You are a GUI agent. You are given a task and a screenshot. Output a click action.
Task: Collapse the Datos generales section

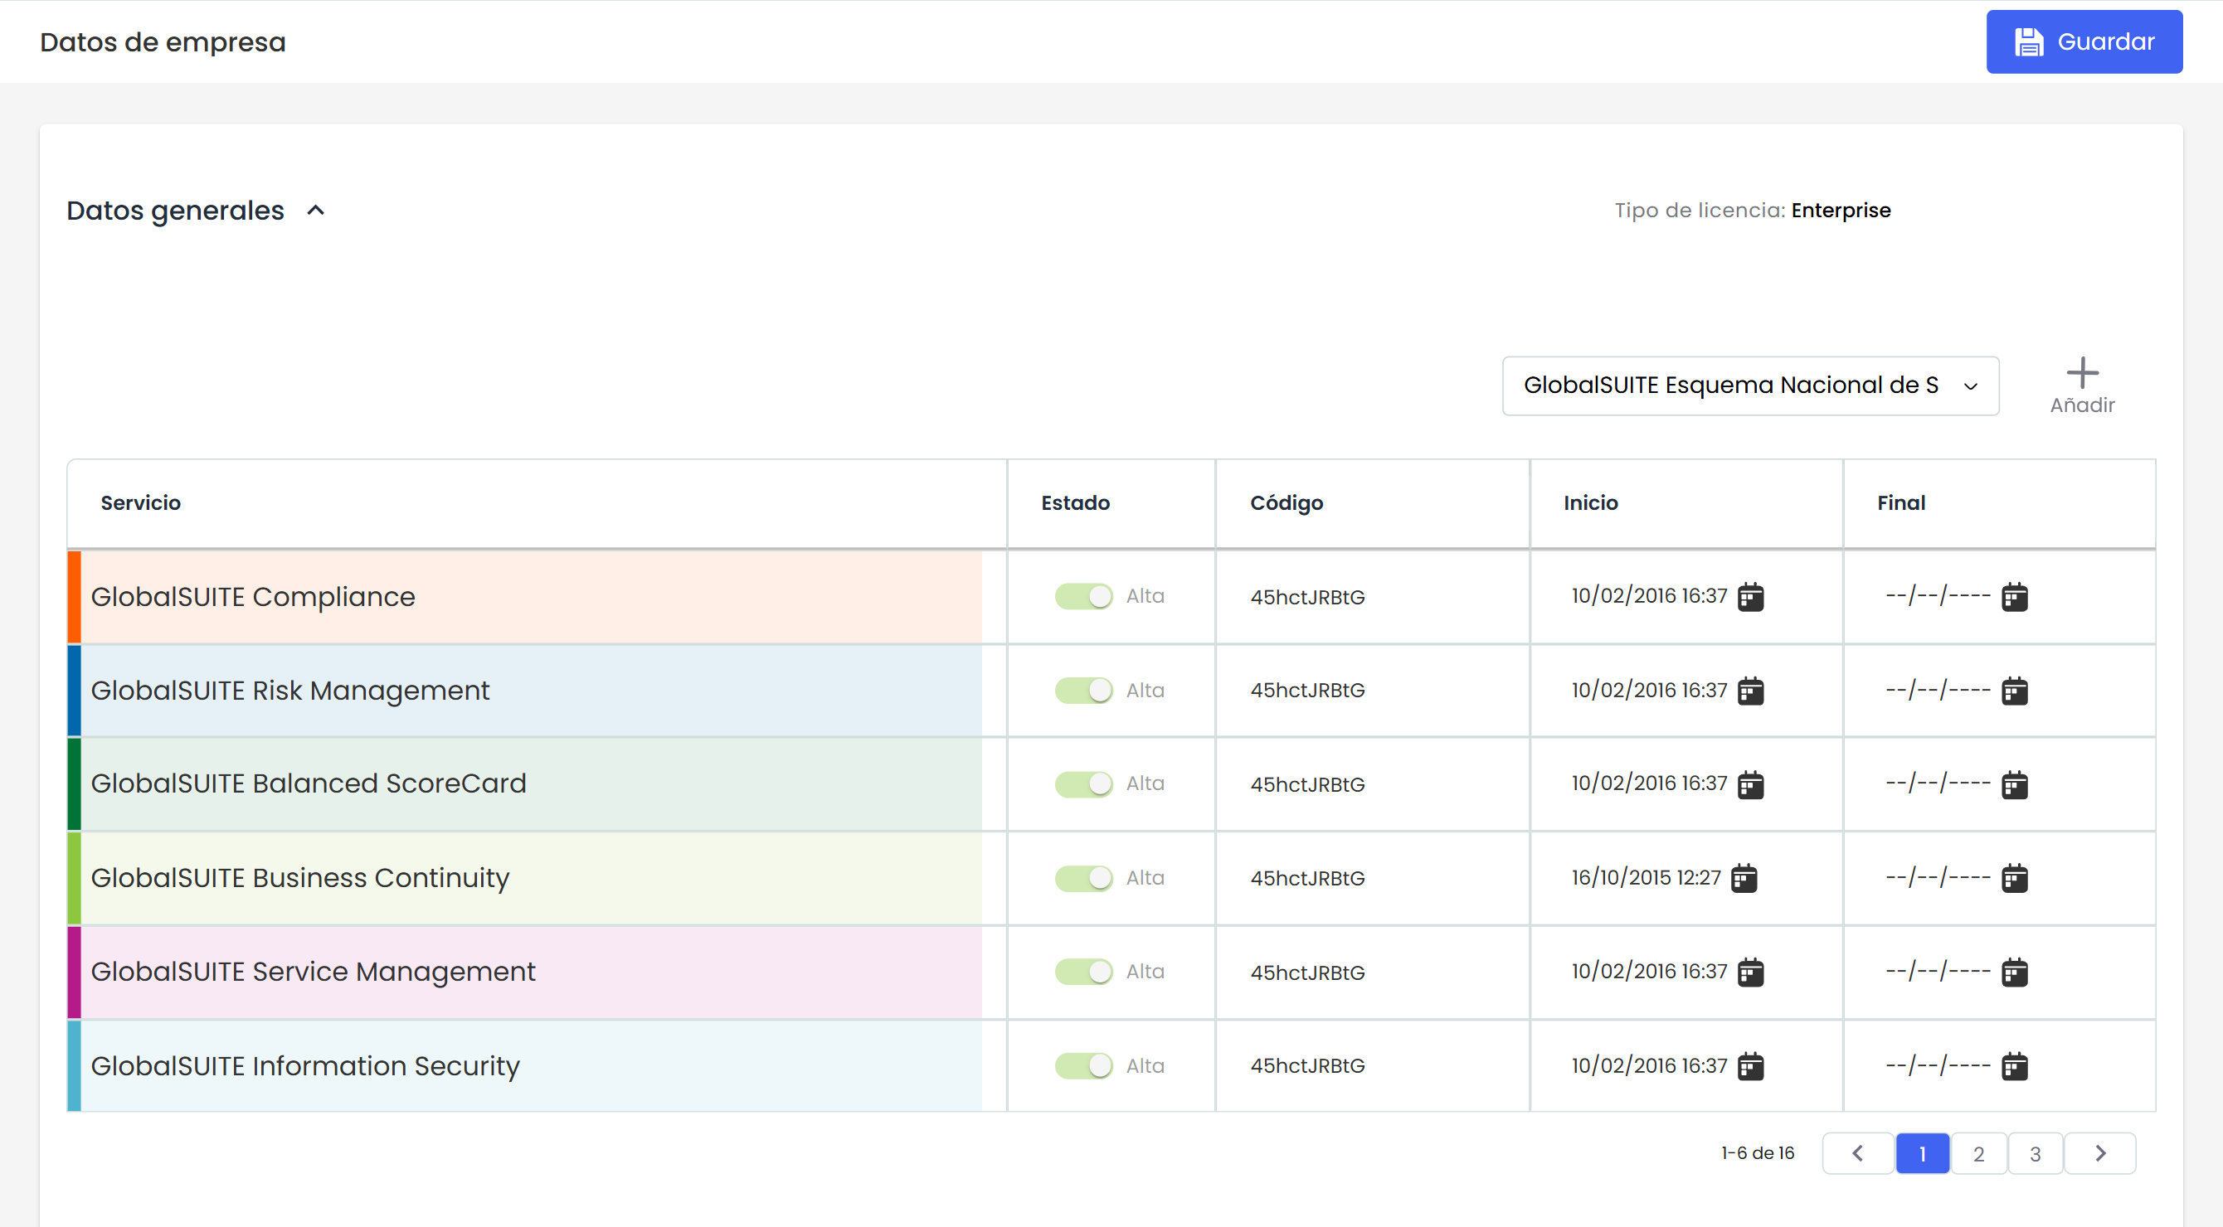[316, 211]
